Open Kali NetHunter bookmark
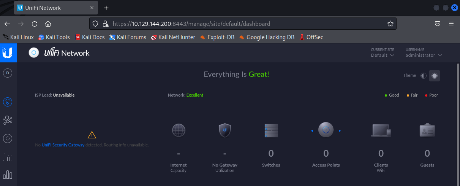 pos(173,37)
